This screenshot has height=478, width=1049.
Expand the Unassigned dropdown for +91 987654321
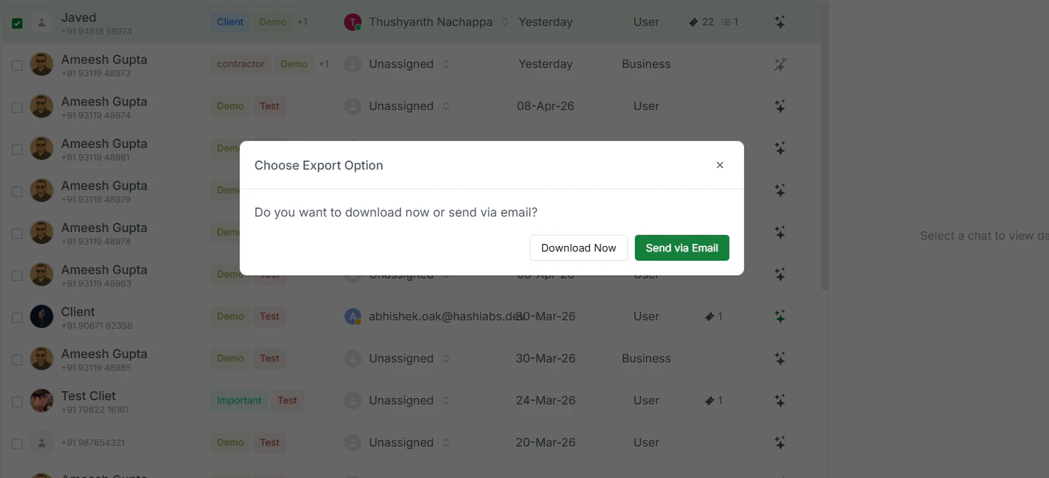point(446,442)
